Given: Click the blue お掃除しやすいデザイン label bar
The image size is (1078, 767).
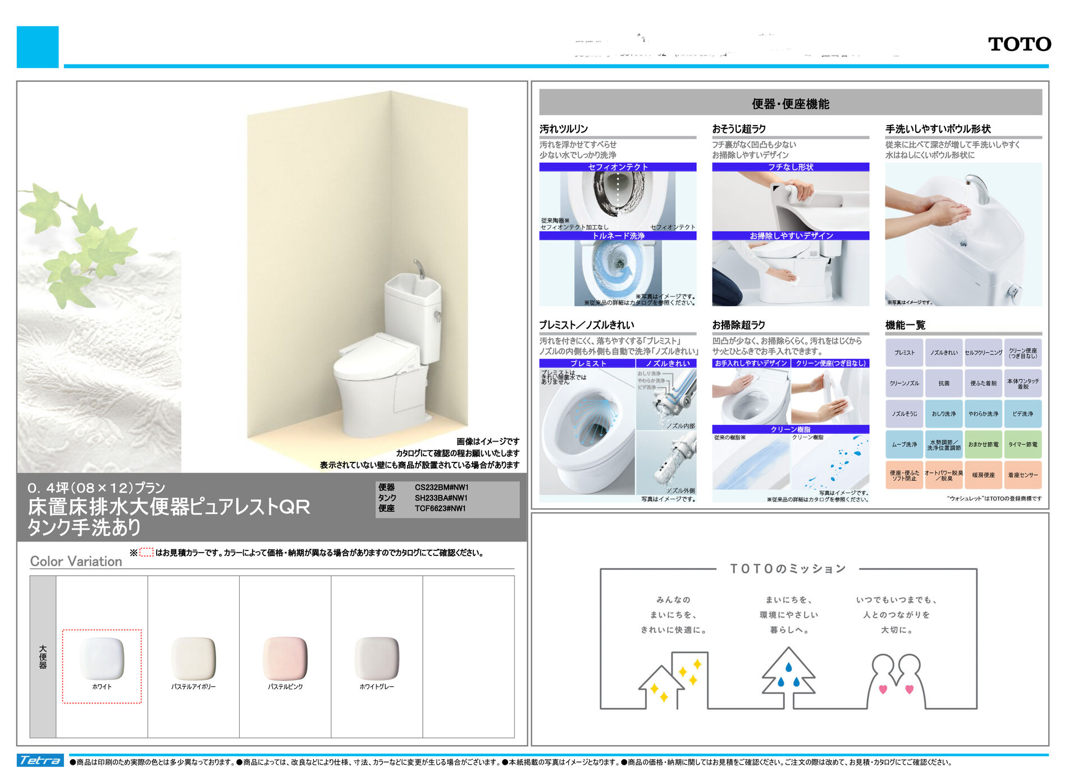Looking at the screenshot, I should click(x=791, y=236).
